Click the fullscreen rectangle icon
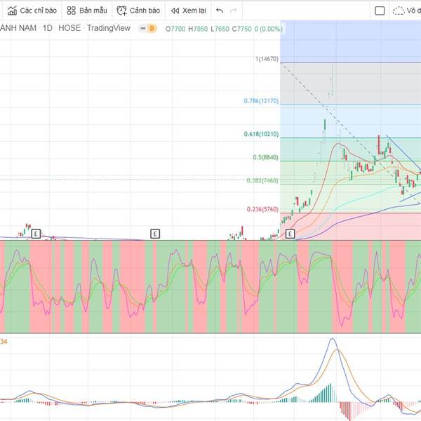This screenshot has height=421, width=421. [380, 11]
